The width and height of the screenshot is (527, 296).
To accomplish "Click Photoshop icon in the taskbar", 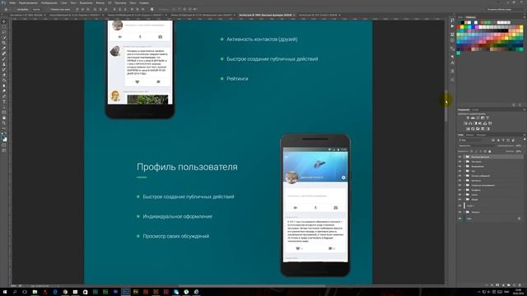I will pyautogui.click(x=126, y=292).
